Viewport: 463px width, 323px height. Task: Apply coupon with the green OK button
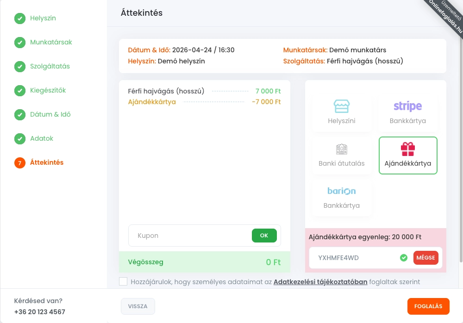[264, 236]
